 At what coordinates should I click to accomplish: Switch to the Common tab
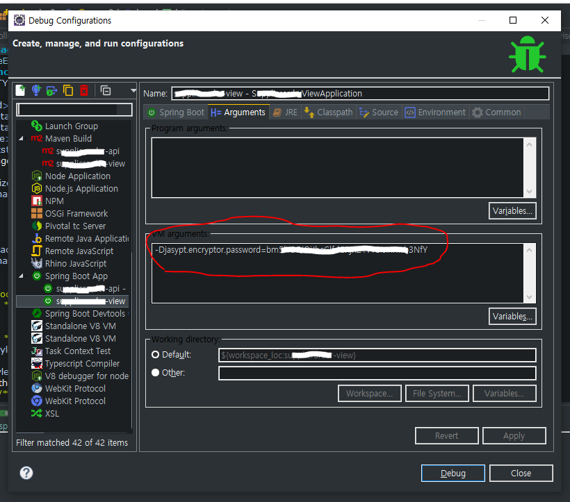pos(497,112)
